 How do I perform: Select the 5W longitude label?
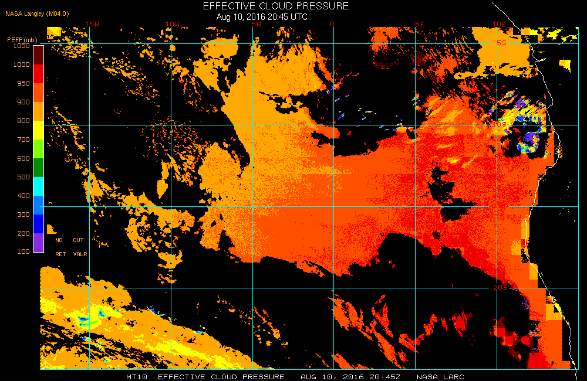coord(256,24)
